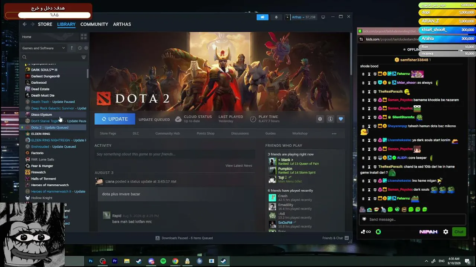
Task: Open the Dota 2 Workshop
Action: (x=300, y=133)
